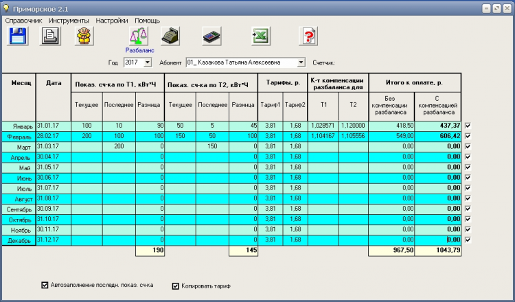Click the Разбаланс scales icon
515x302 pixels.
(x=139, y=36)
